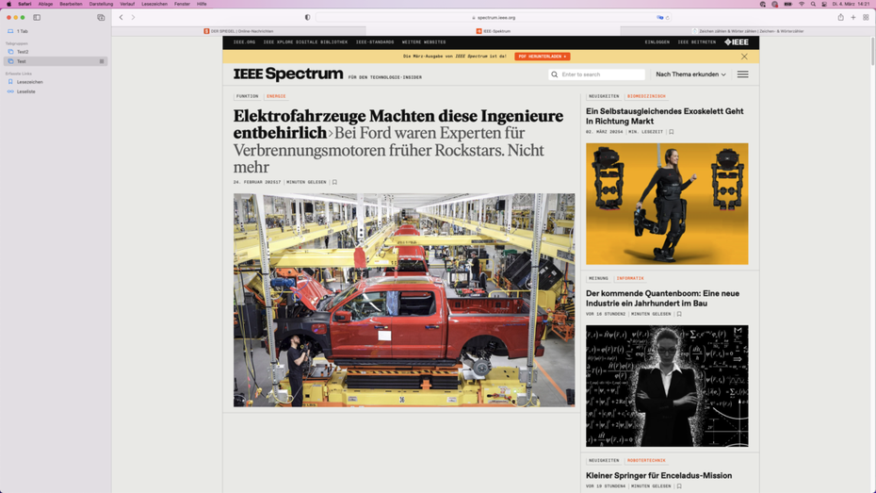Go forward with the forward arrow
The width and height of the screenshot is (876, 493).
133,17
